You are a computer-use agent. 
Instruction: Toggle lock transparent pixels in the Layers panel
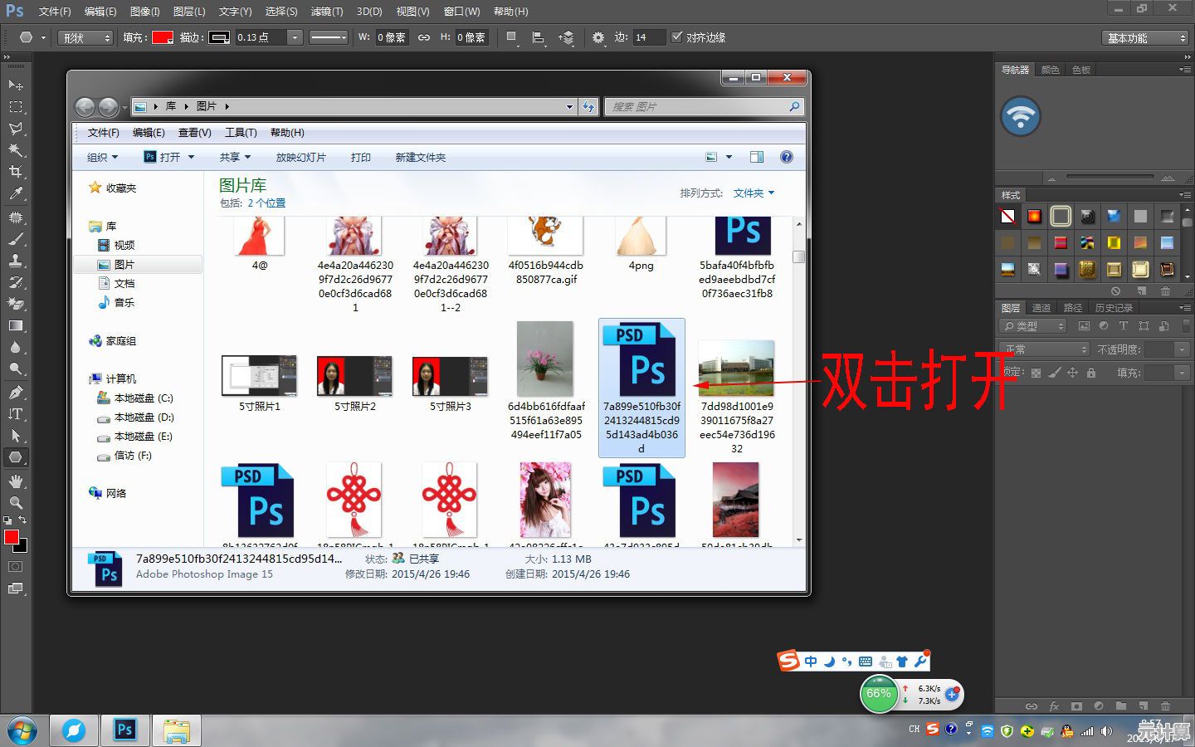1035,373
